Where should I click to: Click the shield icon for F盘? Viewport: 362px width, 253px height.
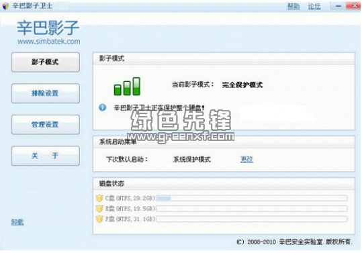[x=99, y=219]
